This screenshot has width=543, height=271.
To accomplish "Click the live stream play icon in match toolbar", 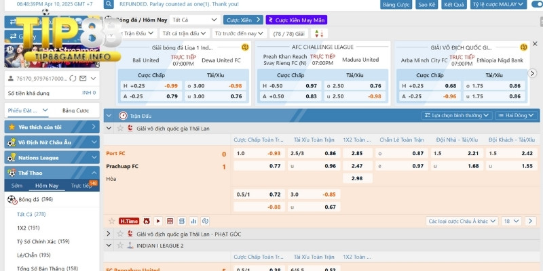I will click(157, 221).
